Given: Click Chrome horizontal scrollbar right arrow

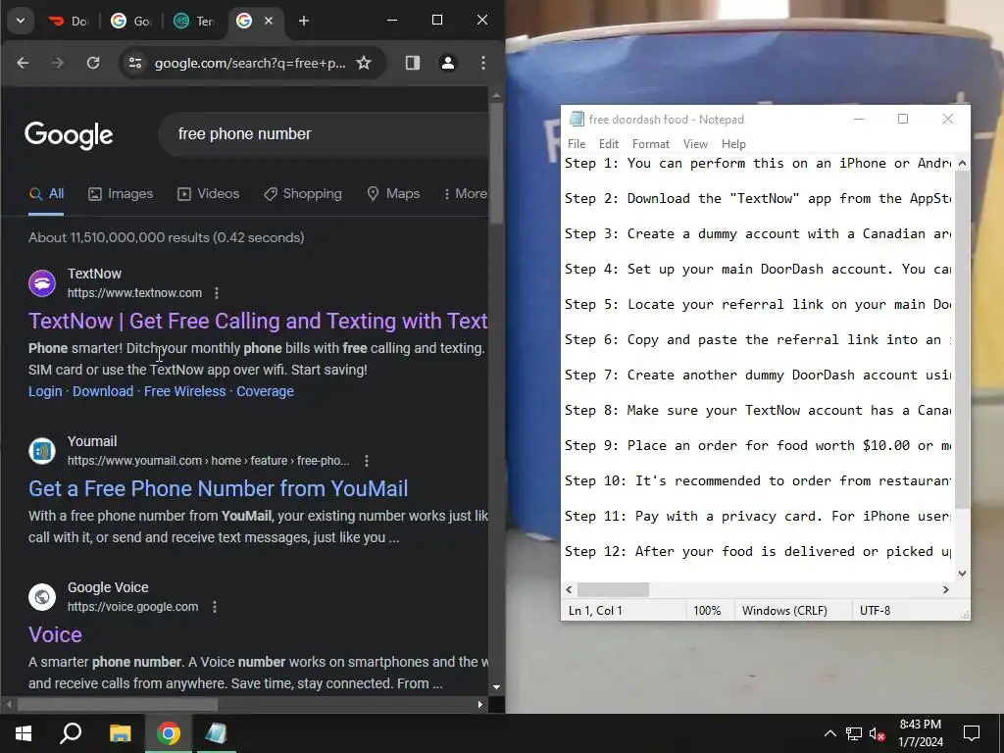Looking at the screenshot, I should pos(480,704).
